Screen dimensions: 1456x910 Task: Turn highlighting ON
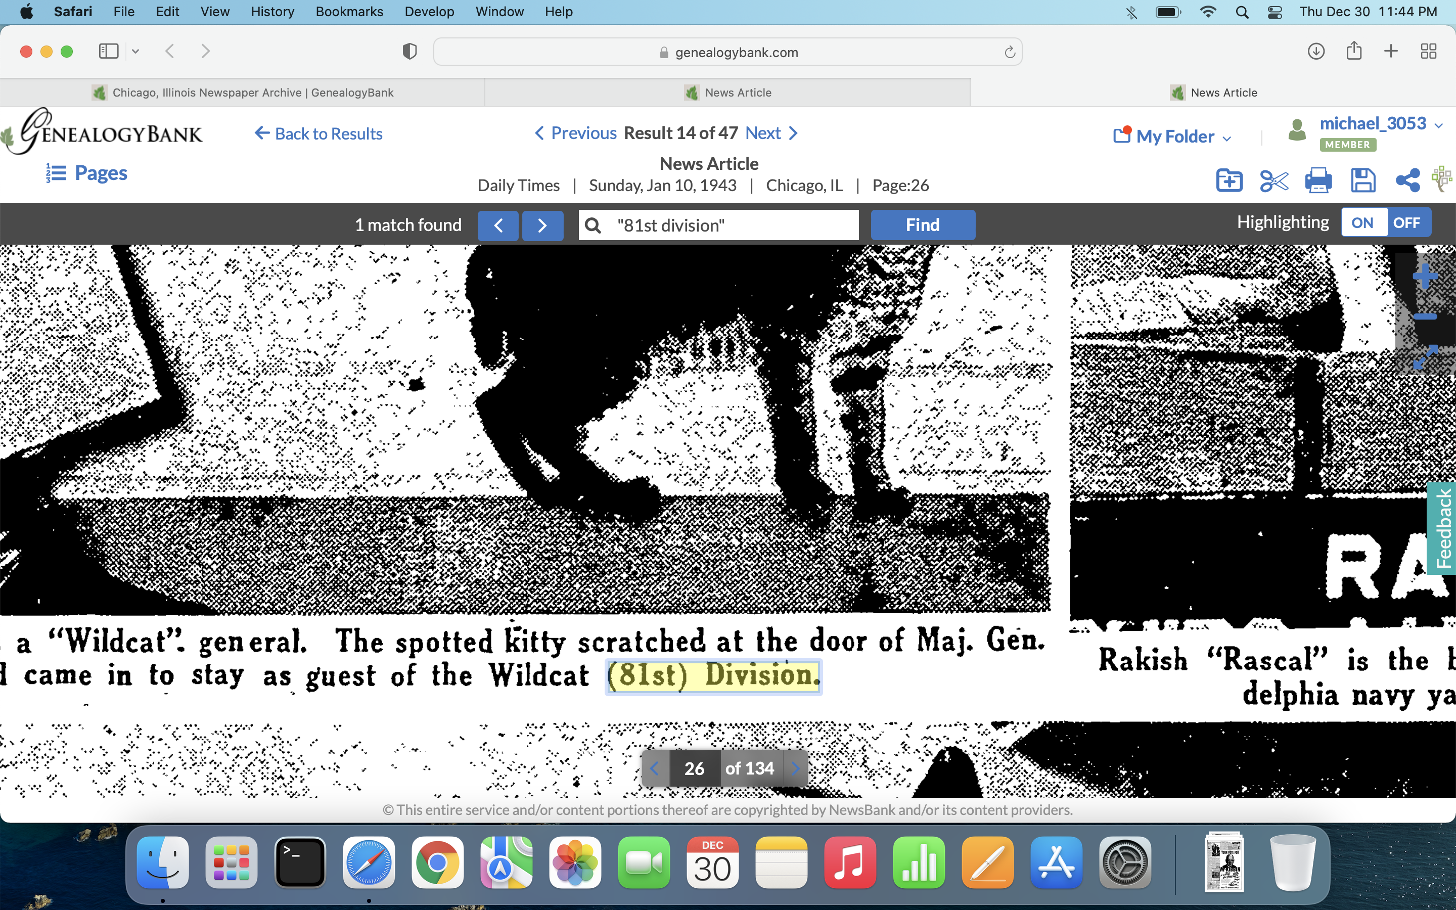(x=1362, y=223)
